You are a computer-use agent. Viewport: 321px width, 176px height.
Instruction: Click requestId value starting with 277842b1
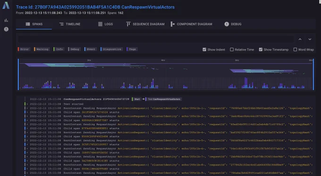point(258,165)
